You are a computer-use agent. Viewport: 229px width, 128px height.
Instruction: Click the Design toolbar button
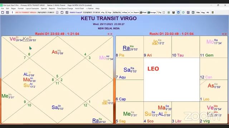point(152,12)
